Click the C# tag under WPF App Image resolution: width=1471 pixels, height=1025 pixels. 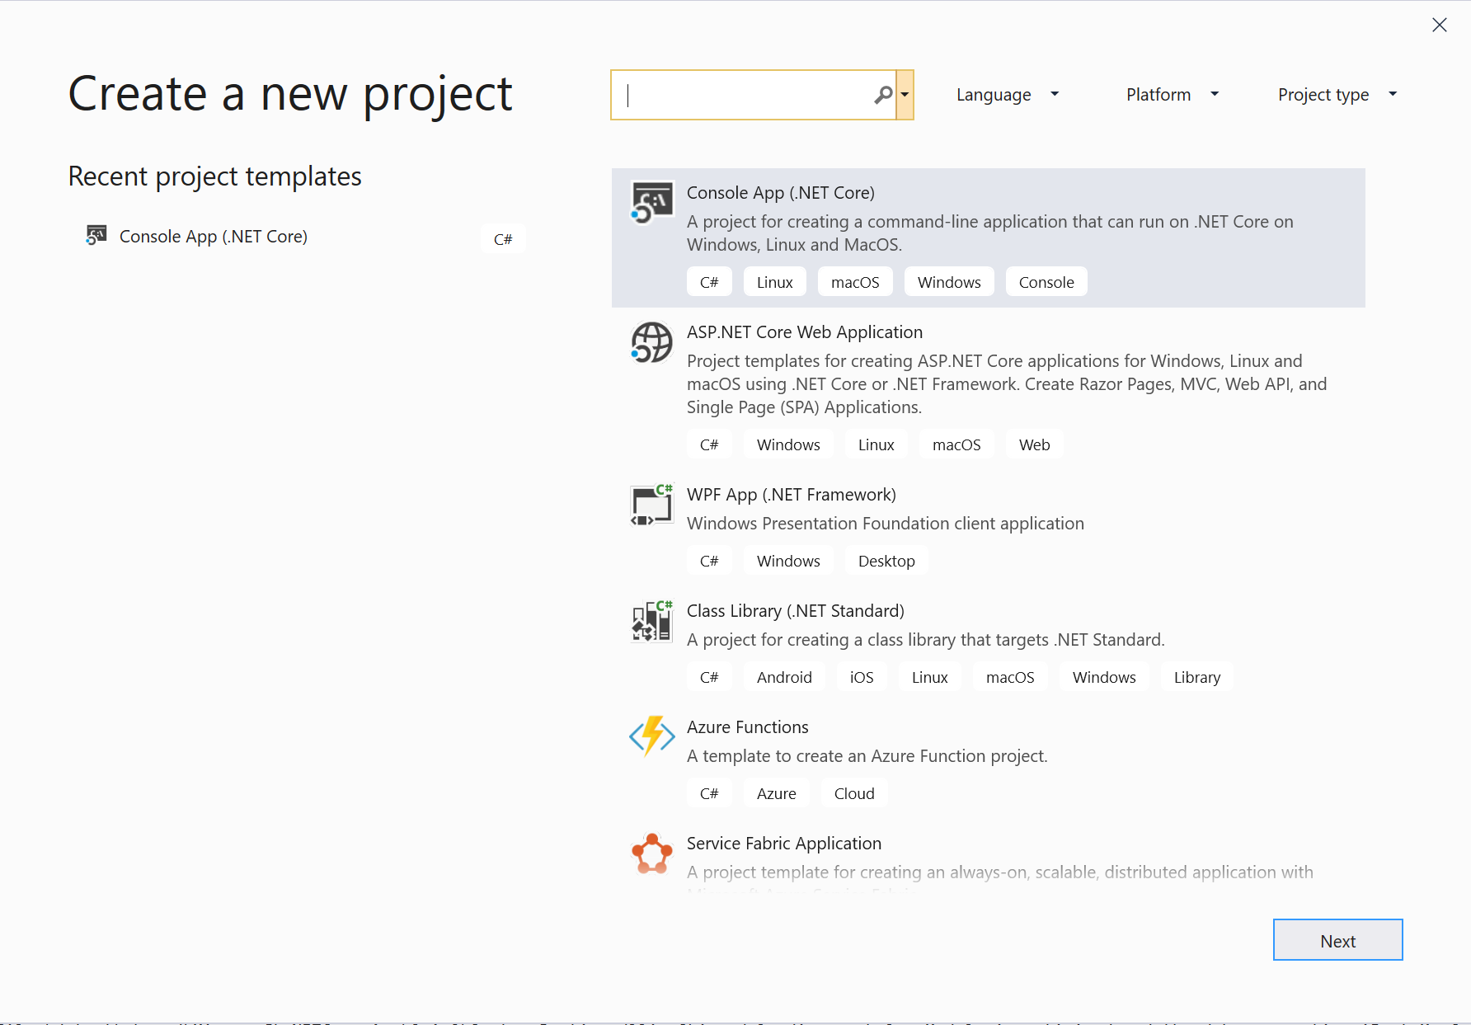pos(709,561)
